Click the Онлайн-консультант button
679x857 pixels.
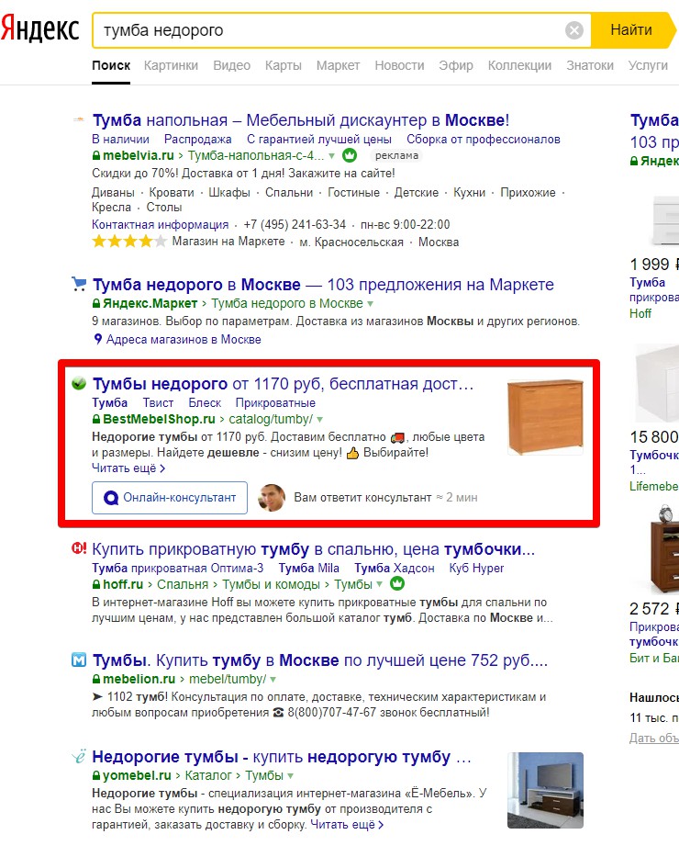tap(170, 498)
